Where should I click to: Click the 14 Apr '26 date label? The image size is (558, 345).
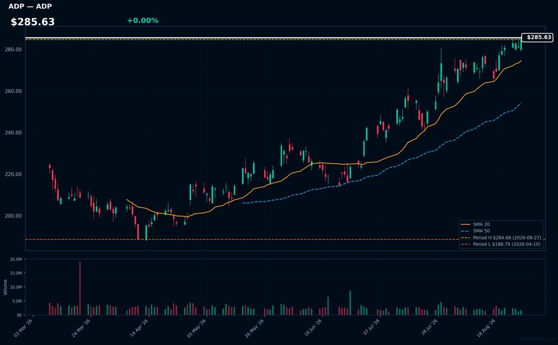click(x=139, y=328)
